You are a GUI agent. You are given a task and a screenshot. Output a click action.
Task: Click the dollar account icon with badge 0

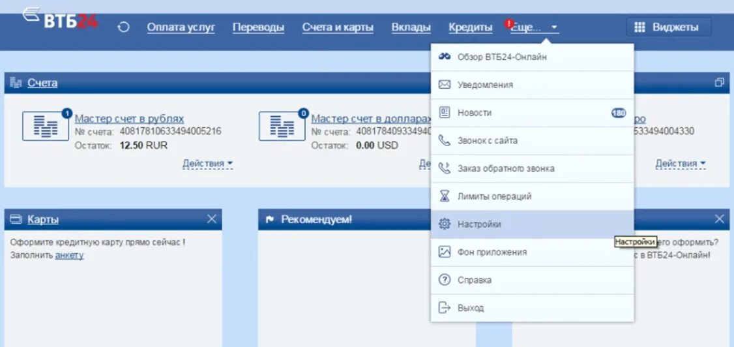282,125
